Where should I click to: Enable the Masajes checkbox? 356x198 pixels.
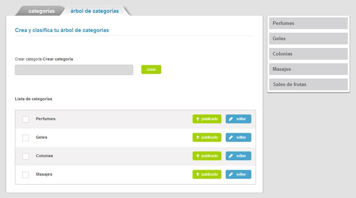(25, 174)
